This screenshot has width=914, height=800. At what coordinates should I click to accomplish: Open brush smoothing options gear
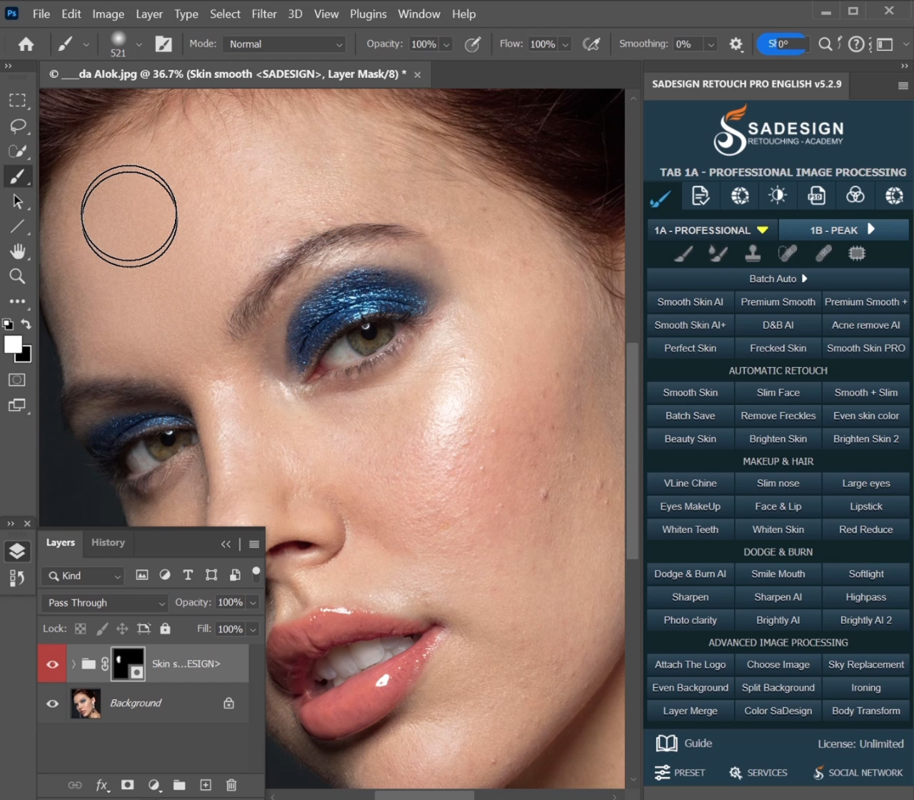coord(735,44)
